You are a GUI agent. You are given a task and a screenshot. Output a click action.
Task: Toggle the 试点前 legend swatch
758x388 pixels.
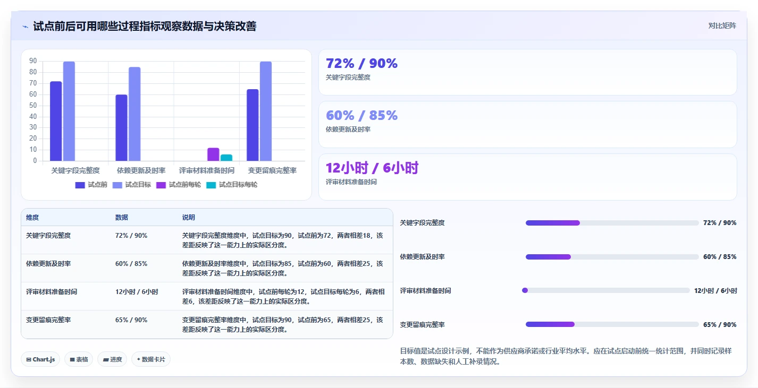(x=80, y=185)
